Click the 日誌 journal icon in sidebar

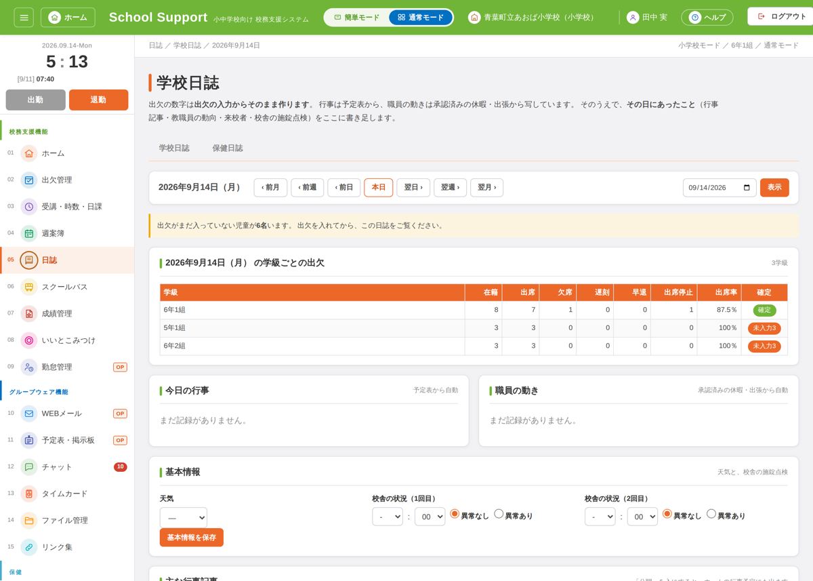(x=28, y=260)
